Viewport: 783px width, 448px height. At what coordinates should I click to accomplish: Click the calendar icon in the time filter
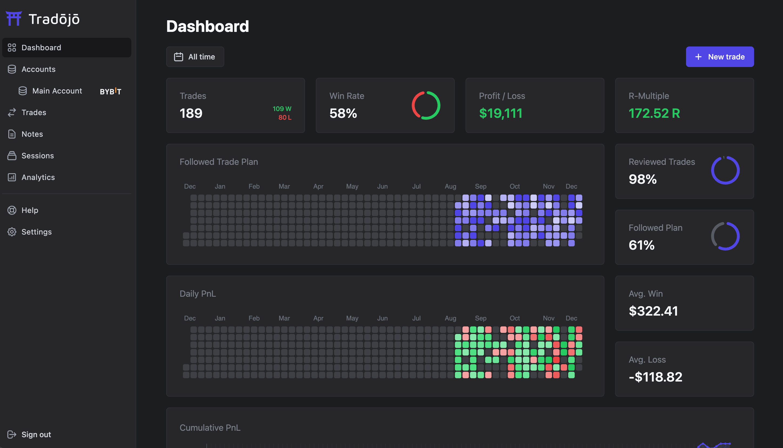tap(179, 57)
